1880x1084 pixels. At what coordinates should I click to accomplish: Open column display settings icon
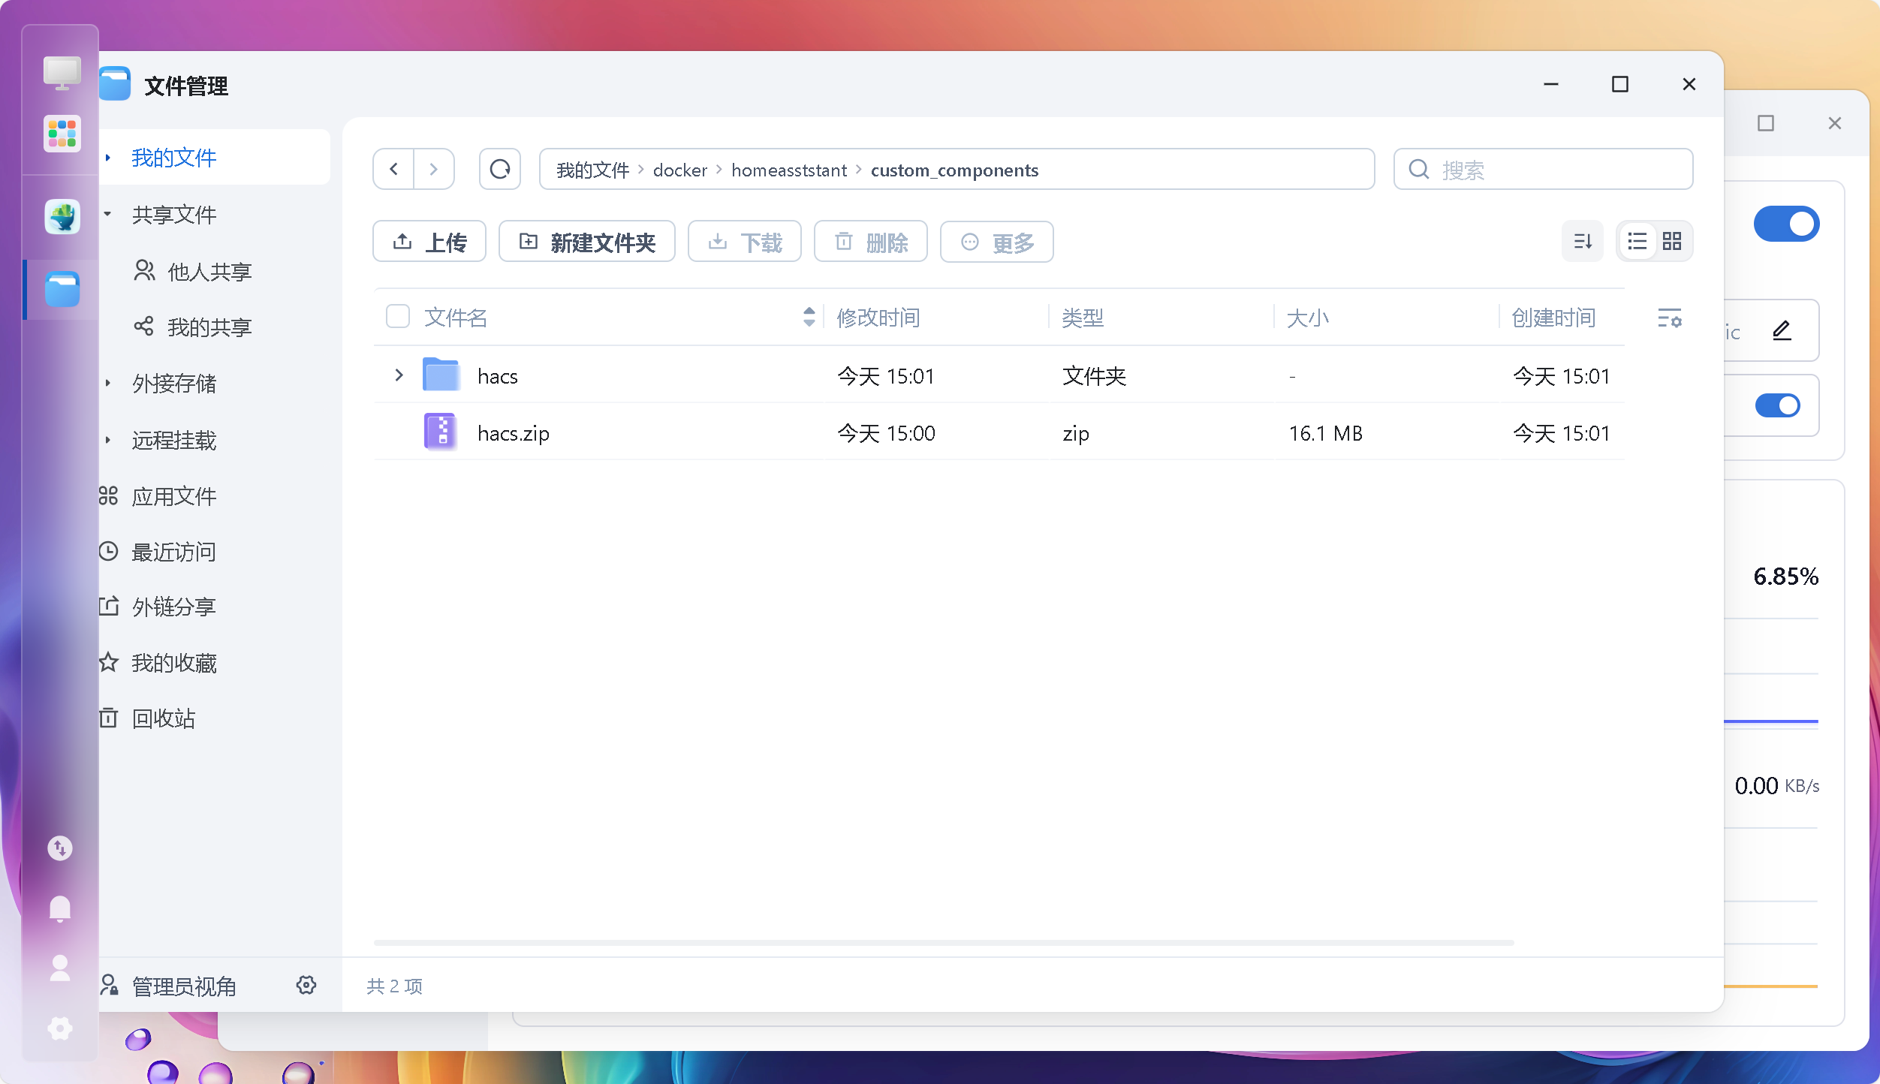[x=1670, y=318]
